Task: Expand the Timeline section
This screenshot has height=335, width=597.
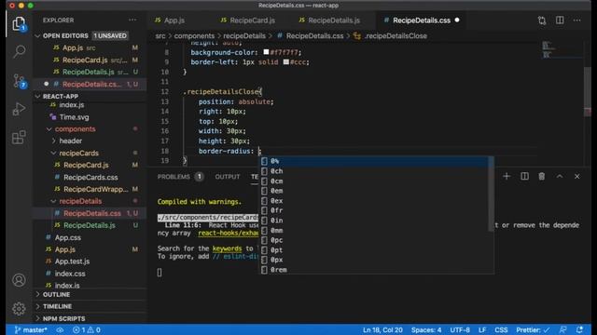Action: 57,306
